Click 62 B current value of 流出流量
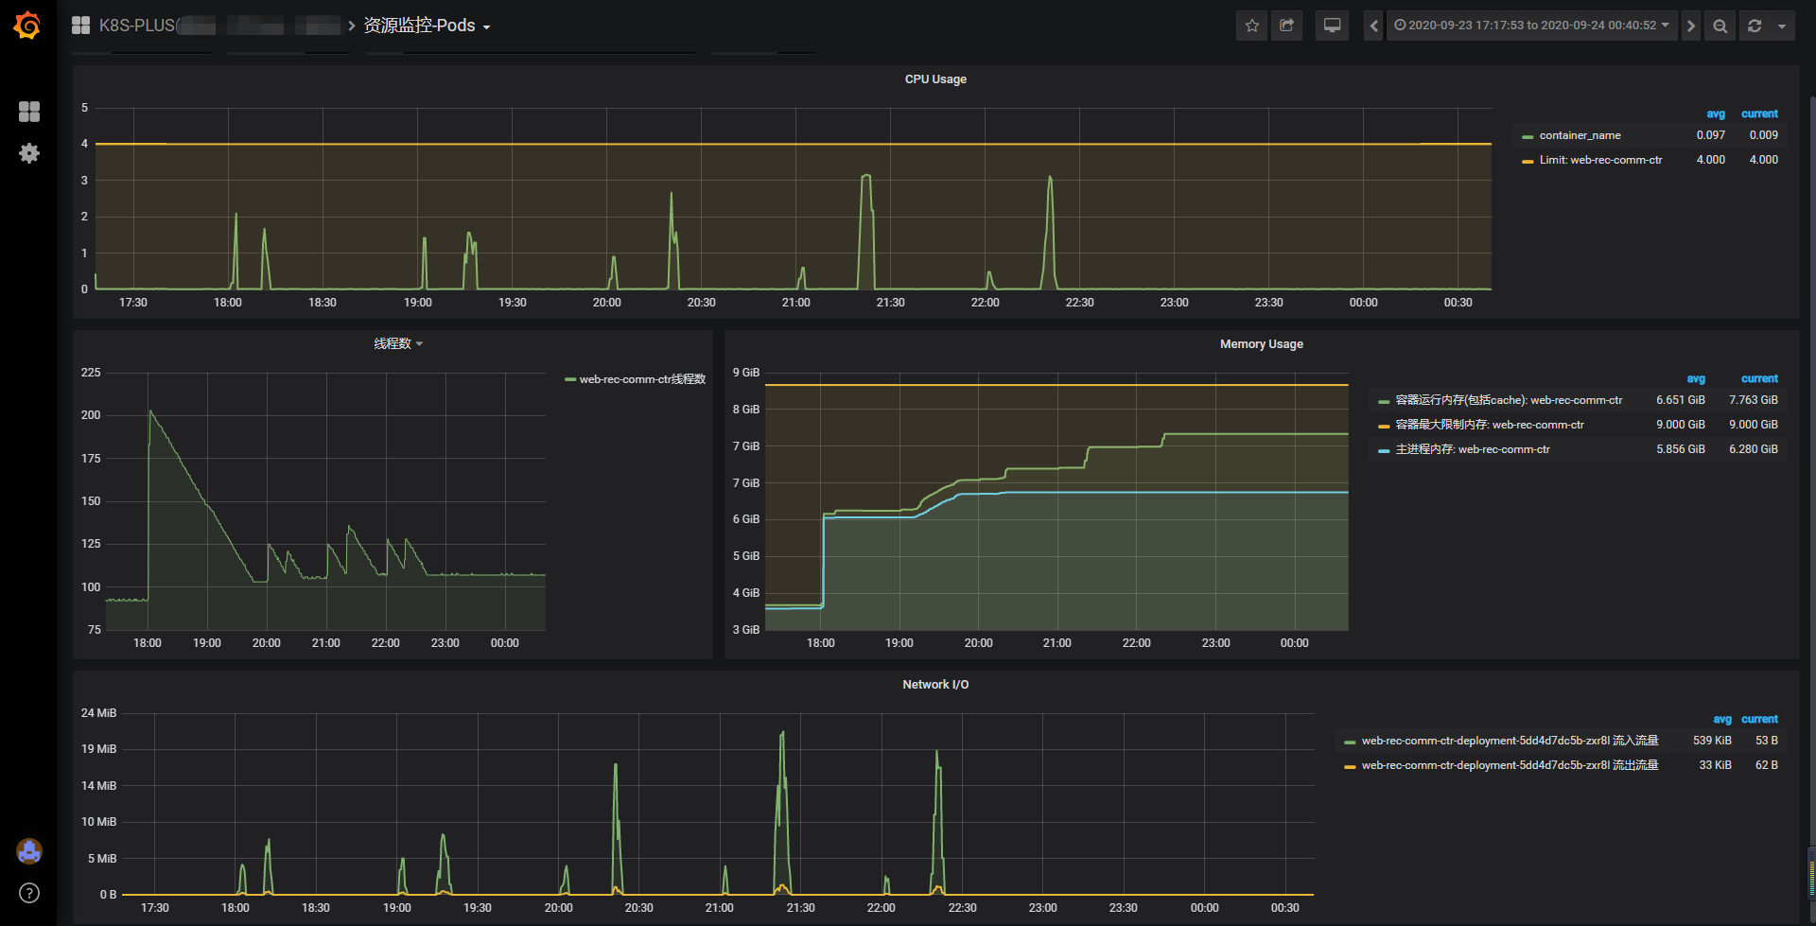The height and width of the screenshot is (926, 1816). tap(1767, 765)
